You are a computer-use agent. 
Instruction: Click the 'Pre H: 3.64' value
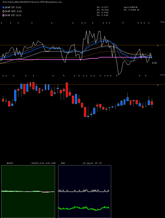103,10
